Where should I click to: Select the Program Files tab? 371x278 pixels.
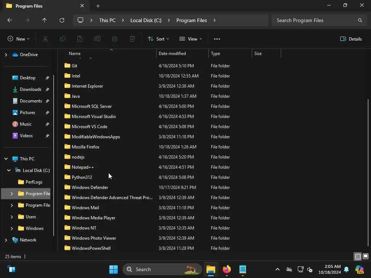[45, 6]
